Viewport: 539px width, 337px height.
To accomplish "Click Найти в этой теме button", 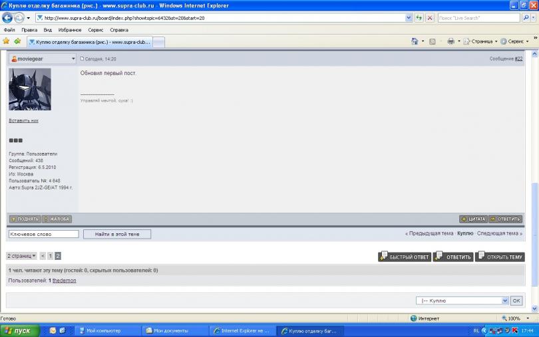I will tap(117, 234).
